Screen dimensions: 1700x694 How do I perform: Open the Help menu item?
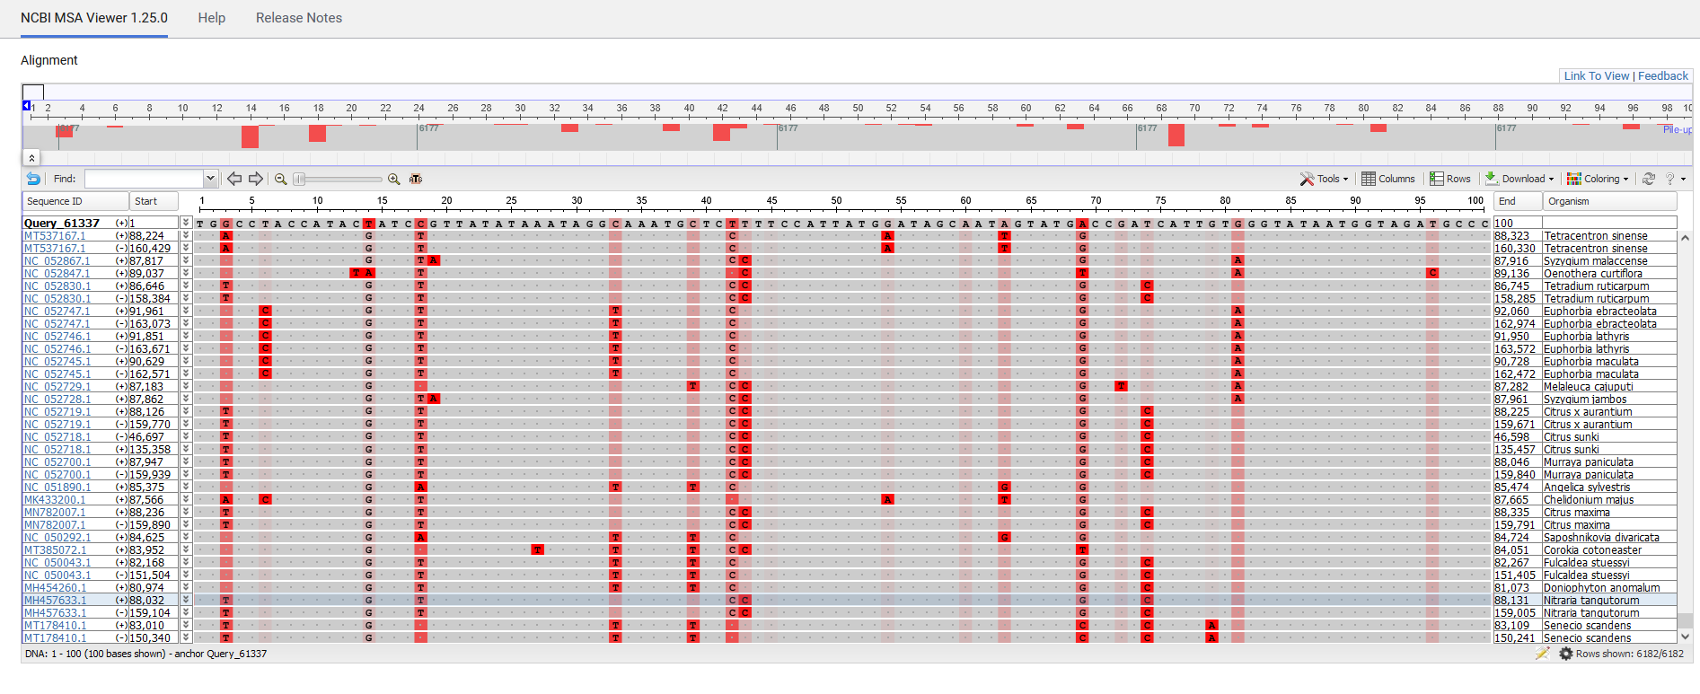211,18
